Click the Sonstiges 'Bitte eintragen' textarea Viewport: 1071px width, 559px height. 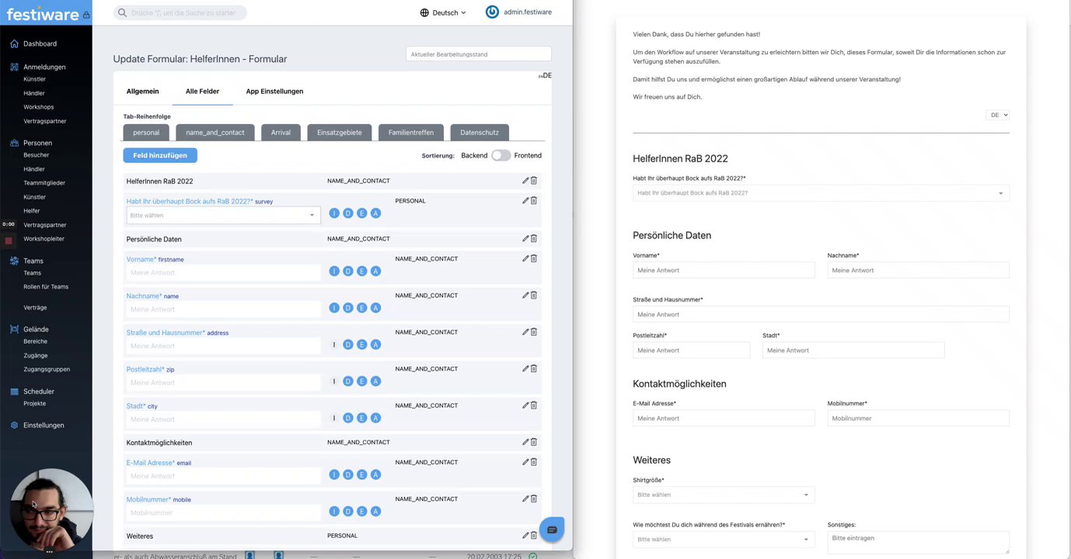coord(918,542)
